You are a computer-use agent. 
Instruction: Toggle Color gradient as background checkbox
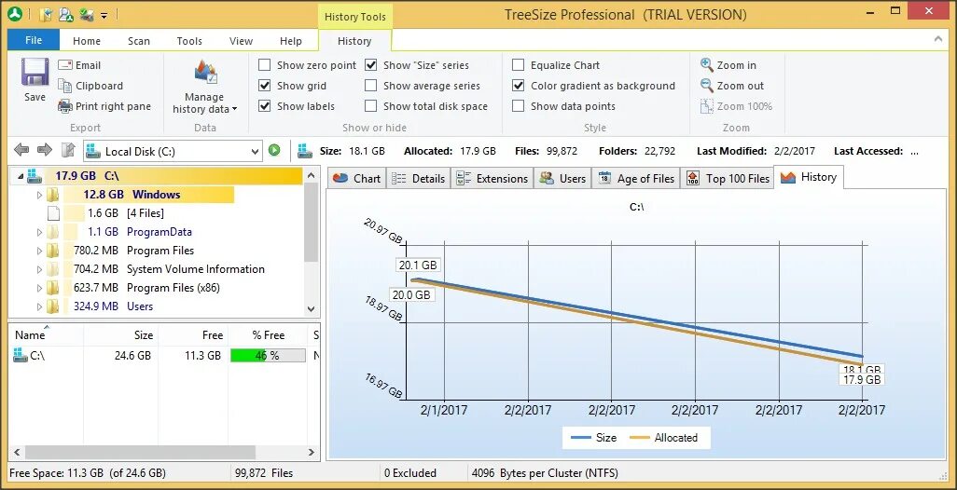coord(519,86)
